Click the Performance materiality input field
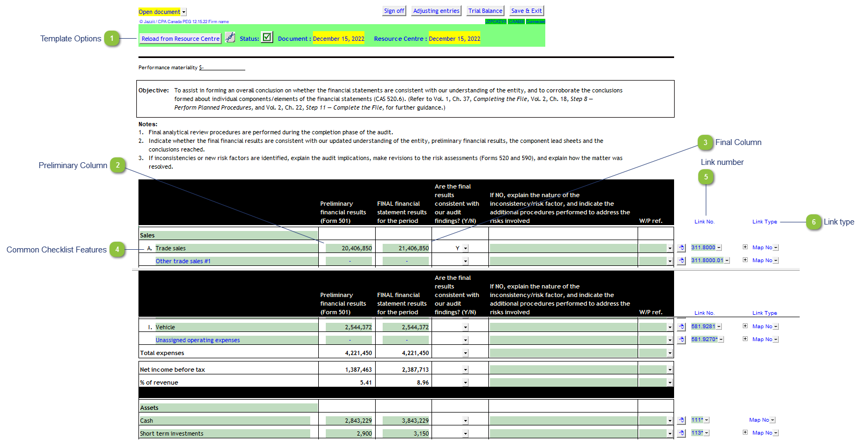 coord(222,68)
